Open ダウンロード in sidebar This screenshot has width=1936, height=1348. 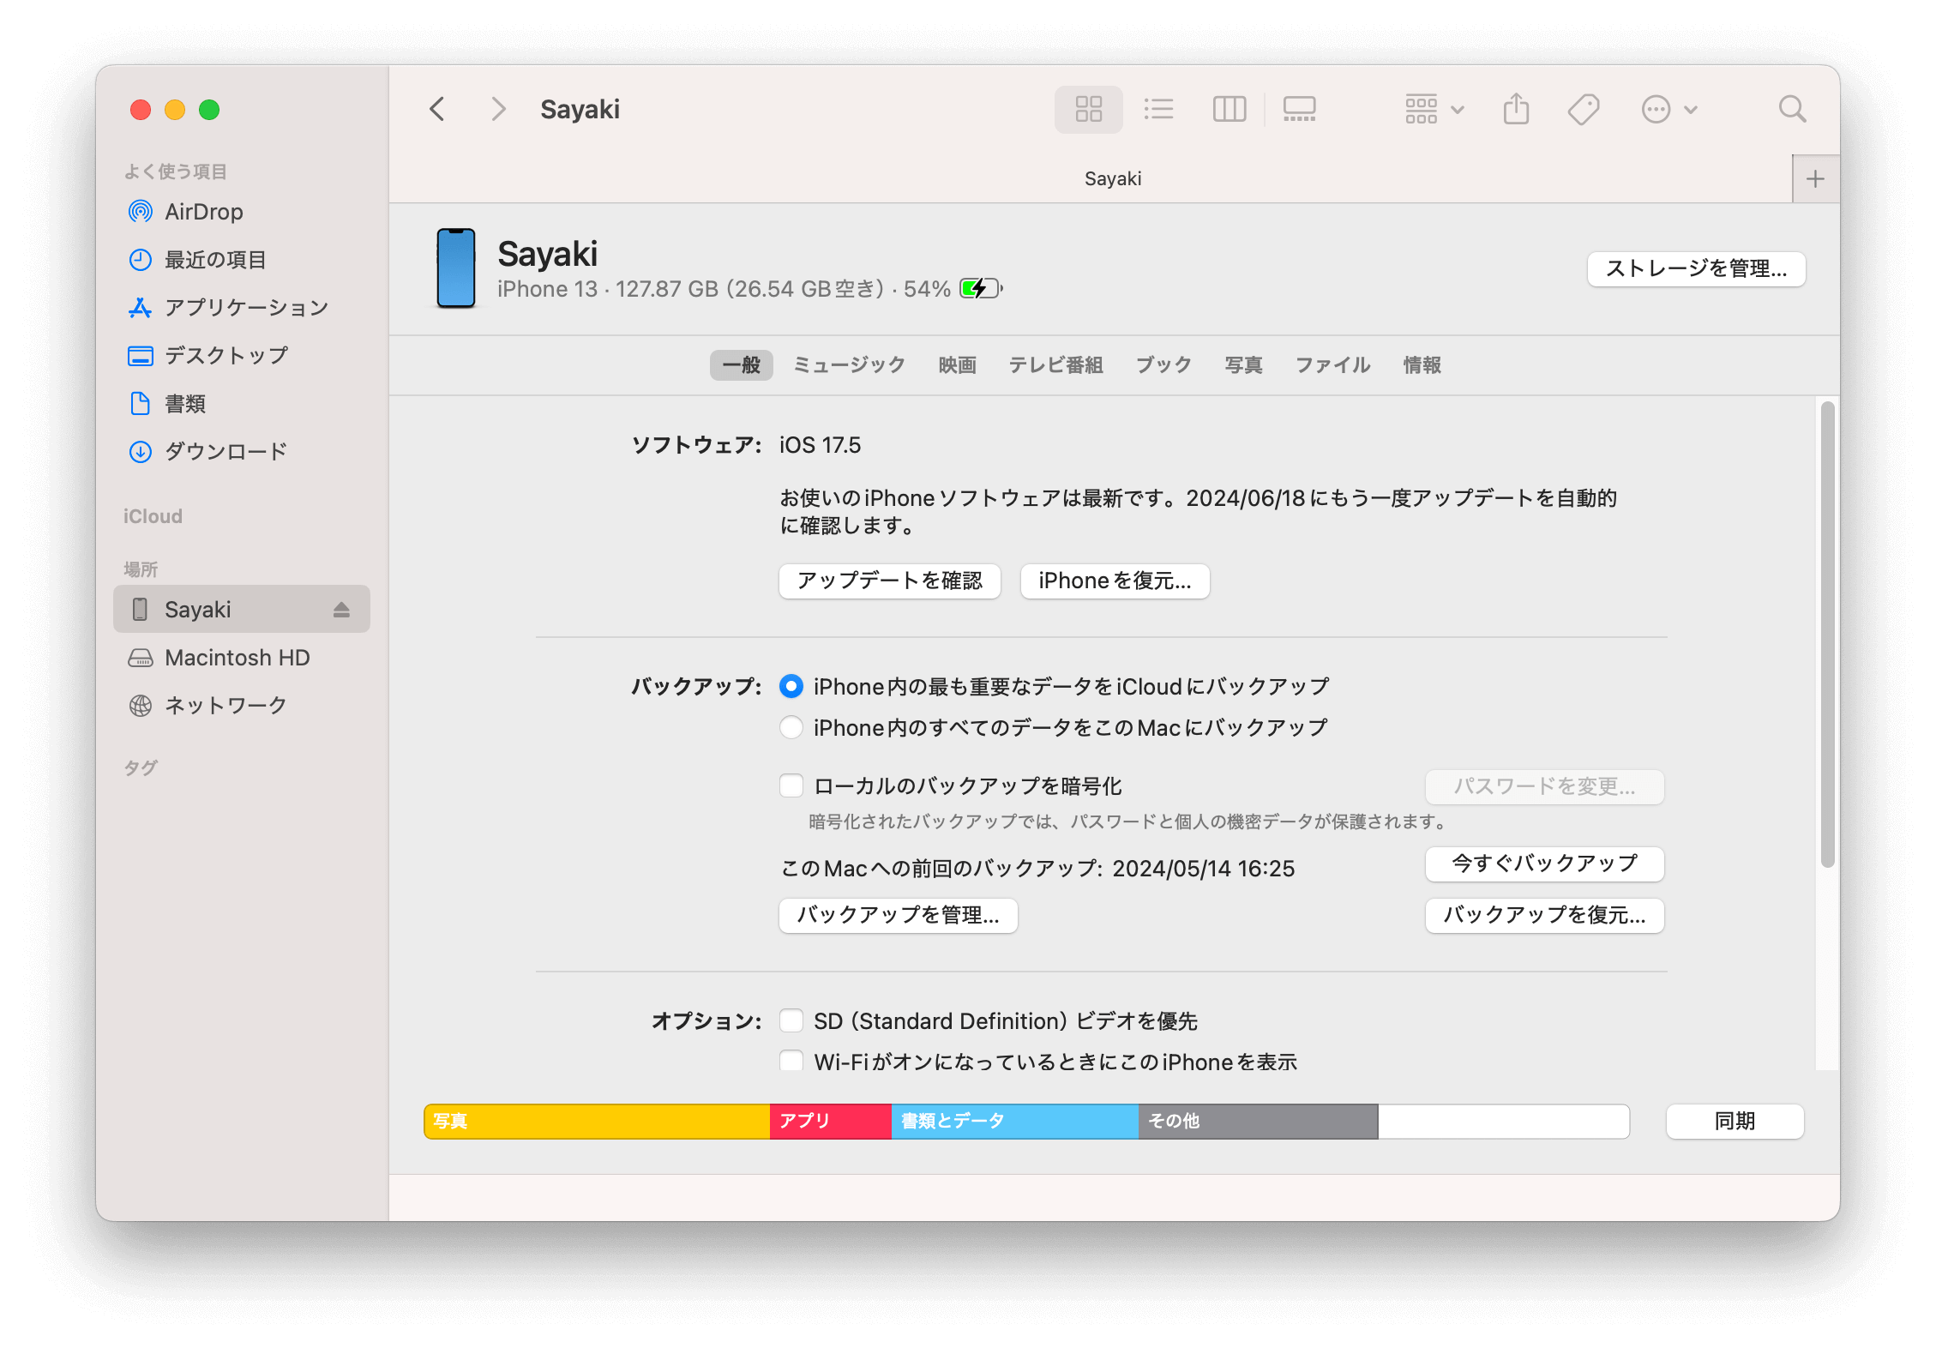pos(242,452)
